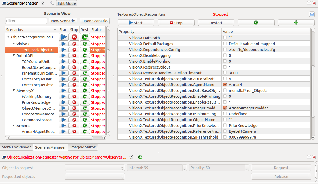Open the Object to request dropdown
318x184 pixels.
[x=94, y=168]
